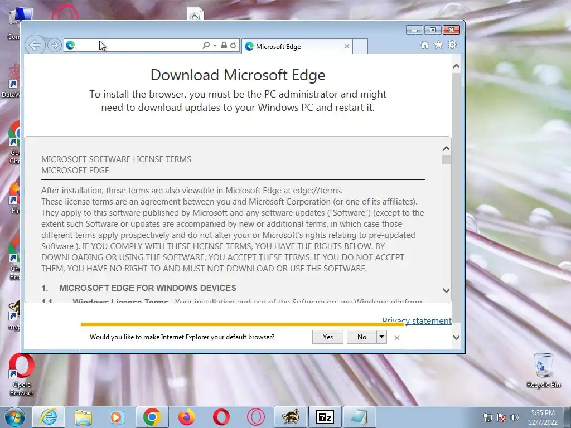
Task: Click the volume speaker tray icon
Action: point(515,417)
